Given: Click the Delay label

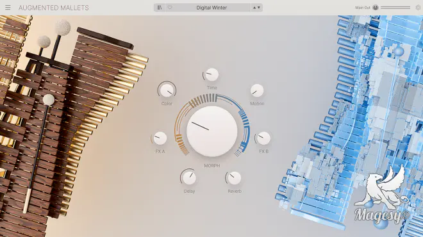Looking at the screenshot, I should (189, 191).
